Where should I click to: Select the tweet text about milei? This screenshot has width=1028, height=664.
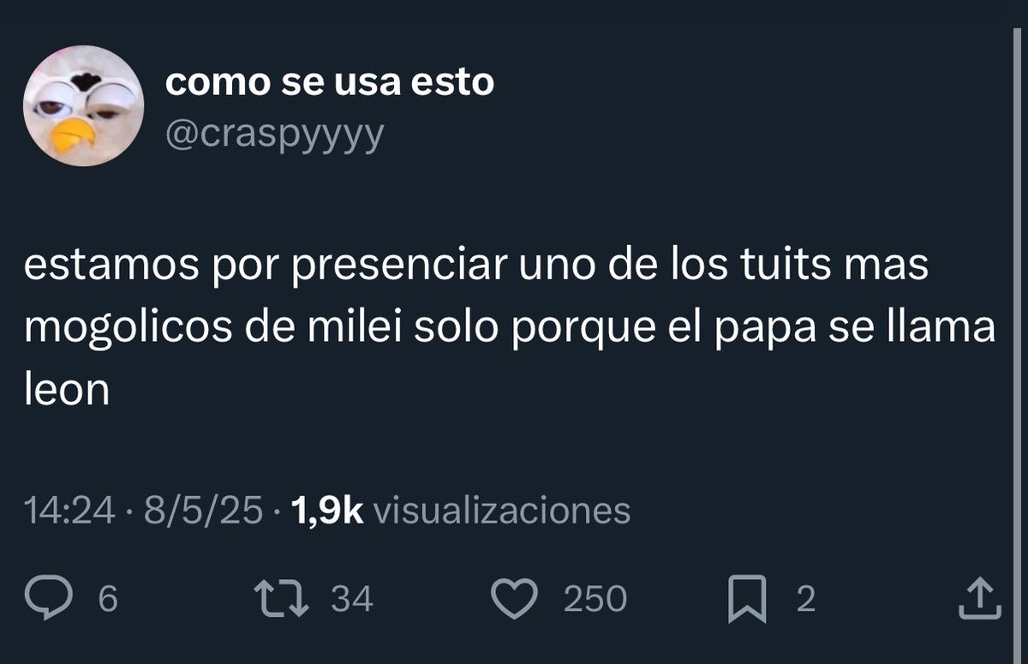[x=511, y=329]
